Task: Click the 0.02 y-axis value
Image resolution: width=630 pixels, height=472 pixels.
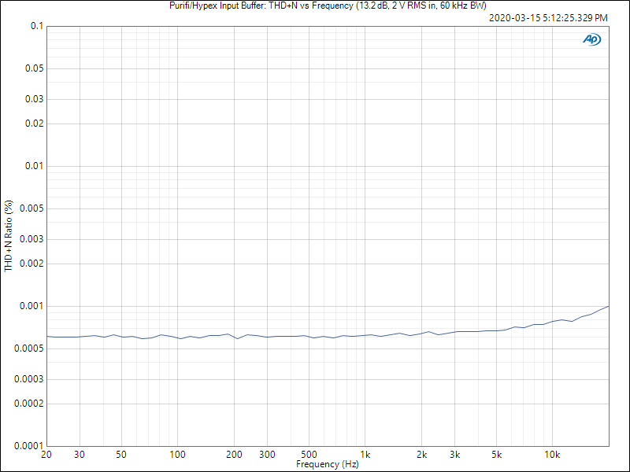Action: pos(34,124)
